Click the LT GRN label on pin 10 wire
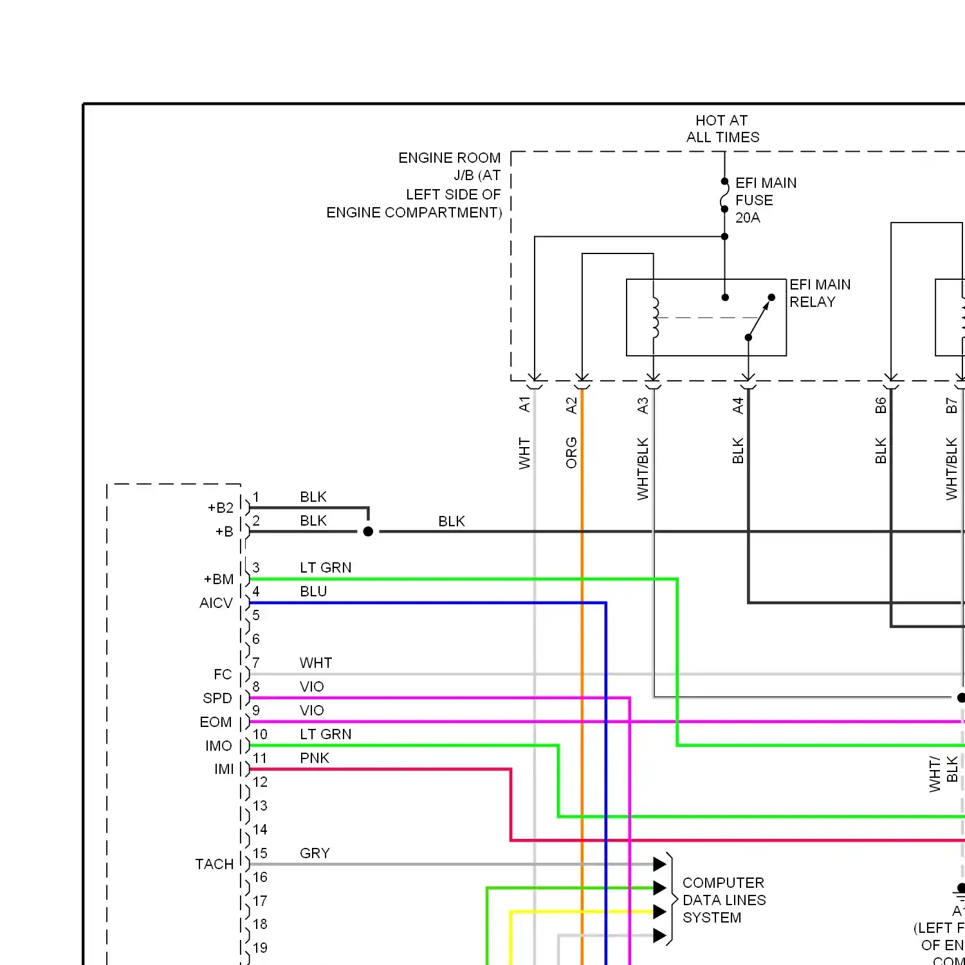This screenshot has height=965, width=965. coord(326,734)
